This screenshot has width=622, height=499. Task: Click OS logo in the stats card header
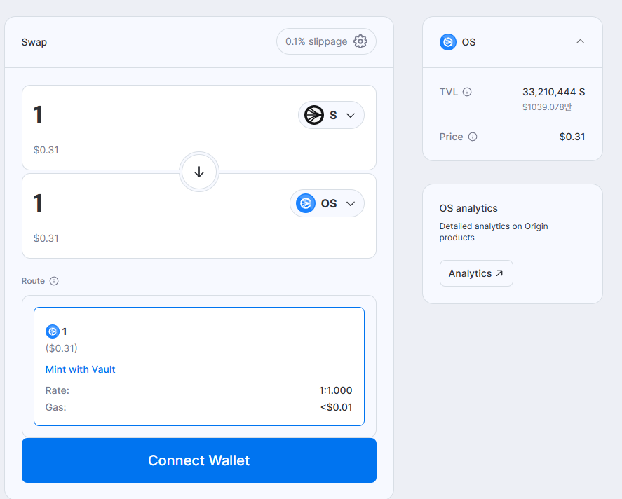[x=448, y=41]
